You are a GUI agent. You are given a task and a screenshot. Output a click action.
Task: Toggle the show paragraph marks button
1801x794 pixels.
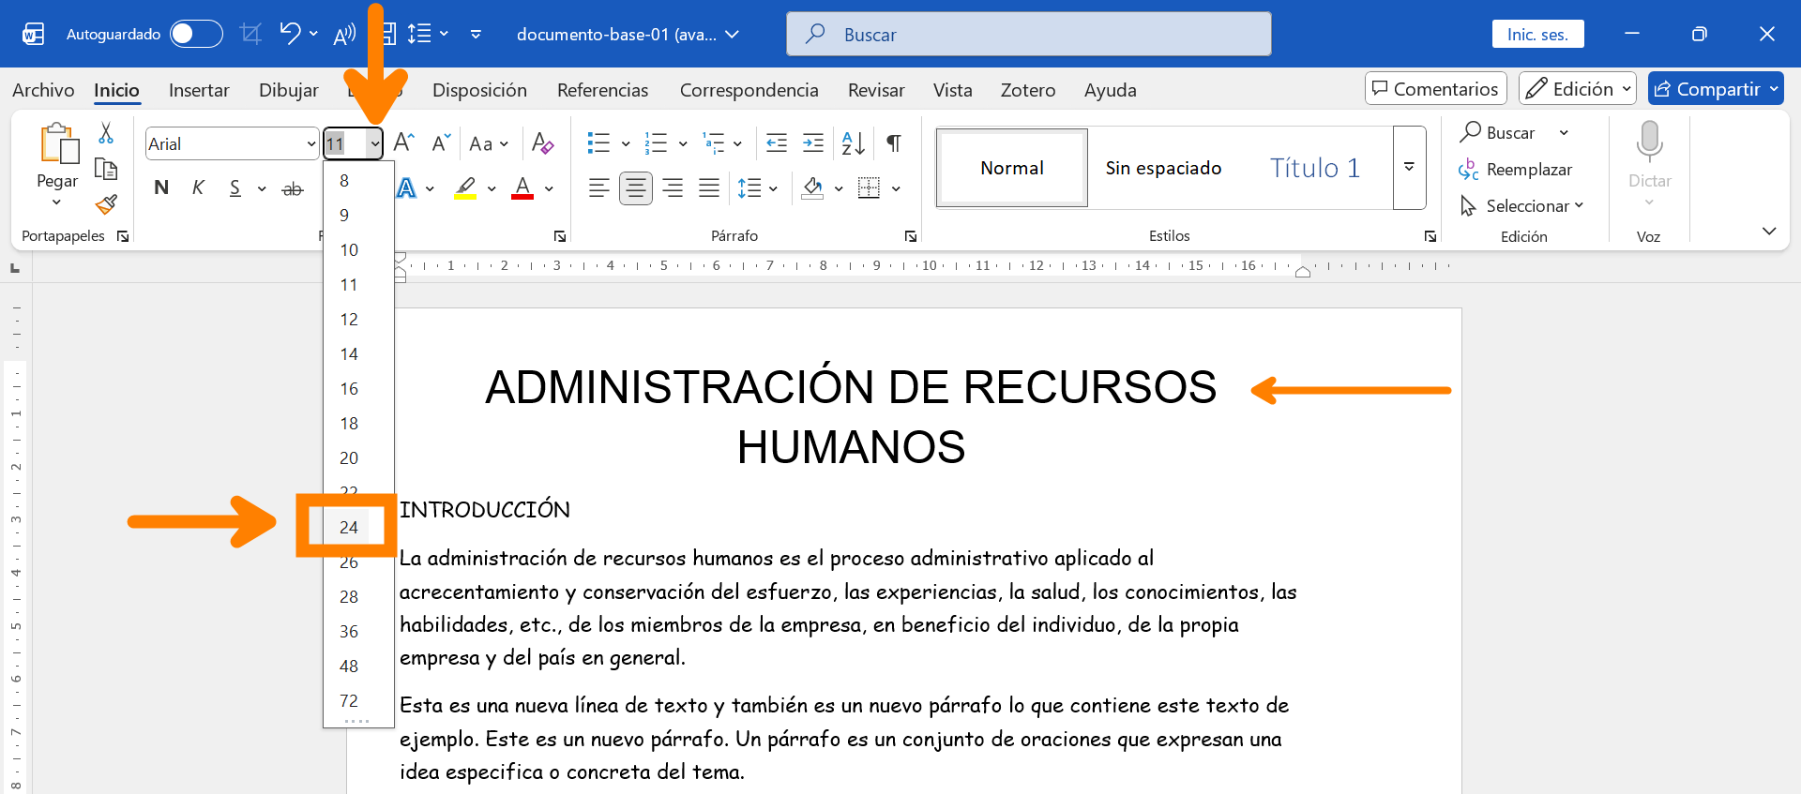pyautogui.click(x=894, y=142)
